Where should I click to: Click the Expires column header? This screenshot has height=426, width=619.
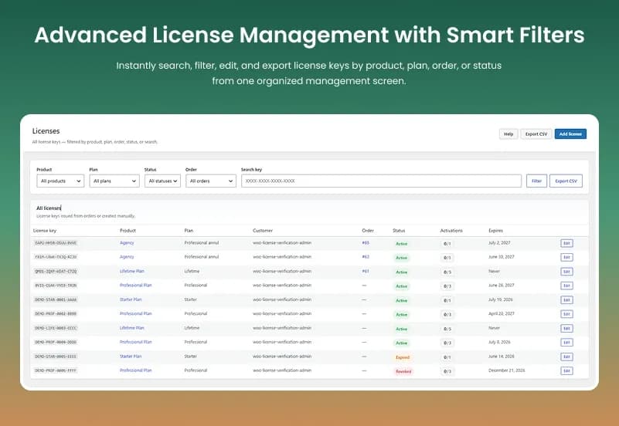click(496, 231)
